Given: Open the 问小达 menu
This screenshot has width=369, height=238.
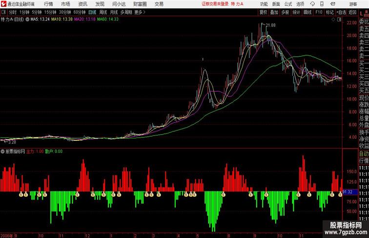Looking at the screenshot, I should 119,4.
